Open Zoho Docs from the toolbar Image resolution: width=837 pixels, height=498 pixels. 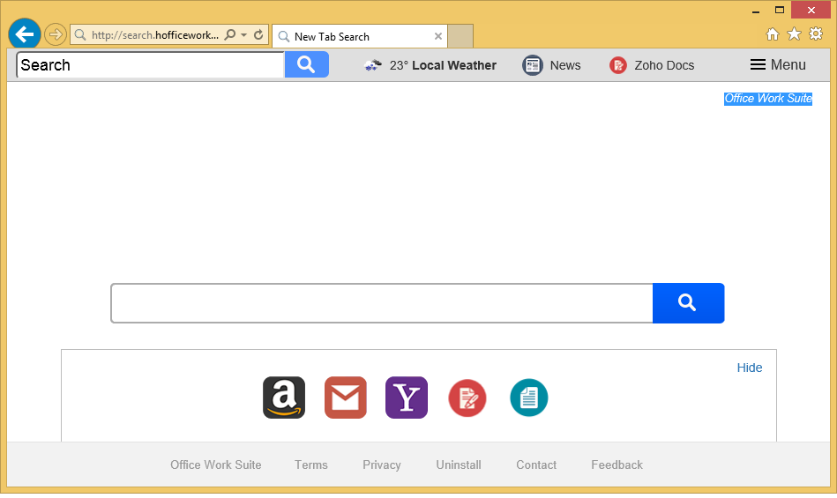[x=652, y=65]
